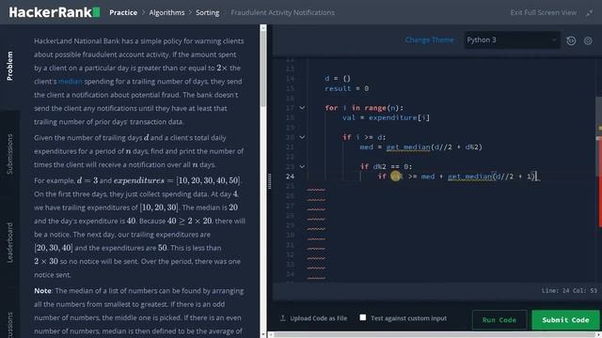Switch to the Problem tab
Screen dimensions: 602x338
[x=9, y=66]
